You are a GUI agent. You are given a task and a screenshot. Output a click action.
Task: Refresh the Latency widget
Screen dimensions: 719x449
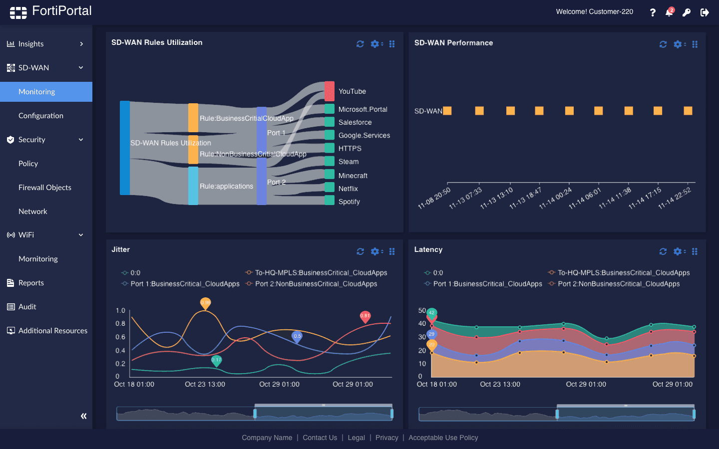coord(663,251)
